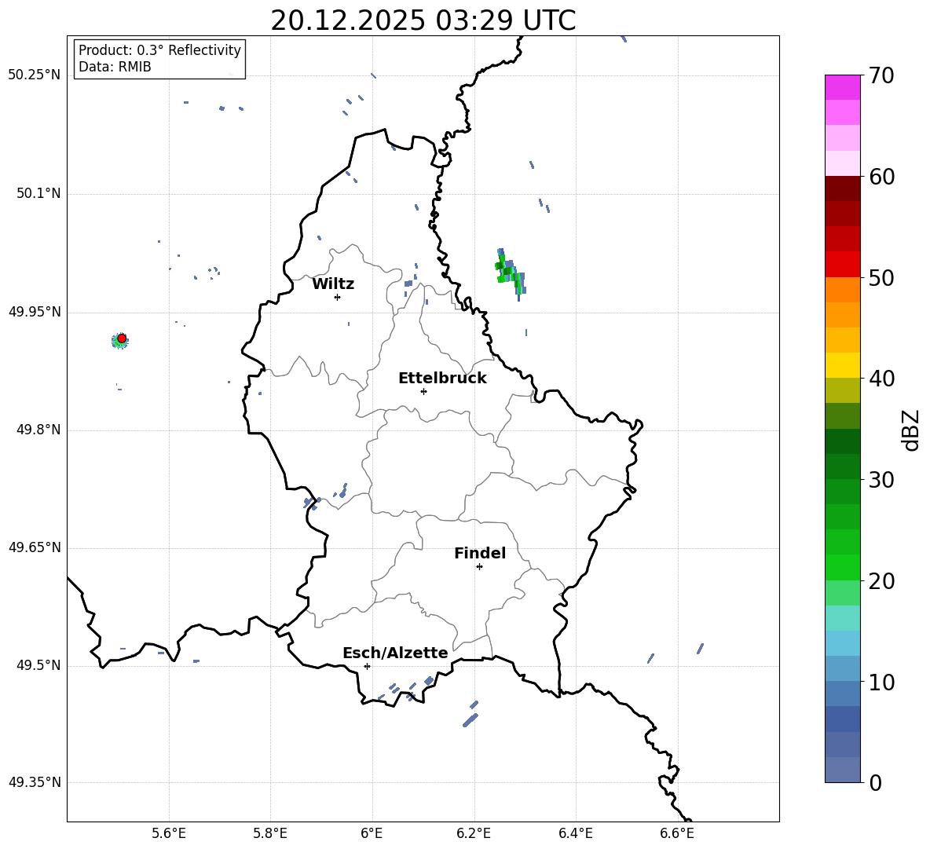Click the Wiltz station label
Image resolution: width=930 pixels, height=849 pixels.
click(x=333, y=284)
